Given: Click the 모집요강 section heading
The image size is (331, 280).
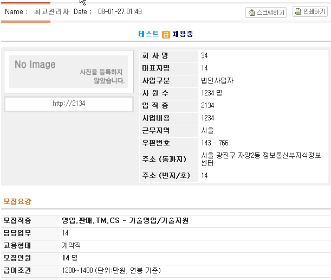Looking at the screenshot, I should pyautogui.click(x=17, y=201).
